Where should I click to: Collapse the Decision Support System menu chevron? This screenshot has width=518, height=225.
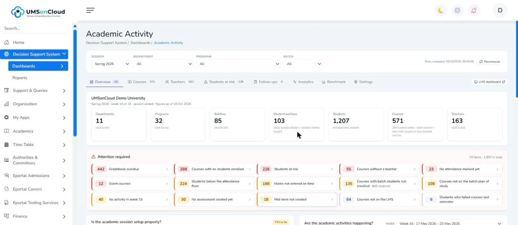click(64, 54)
